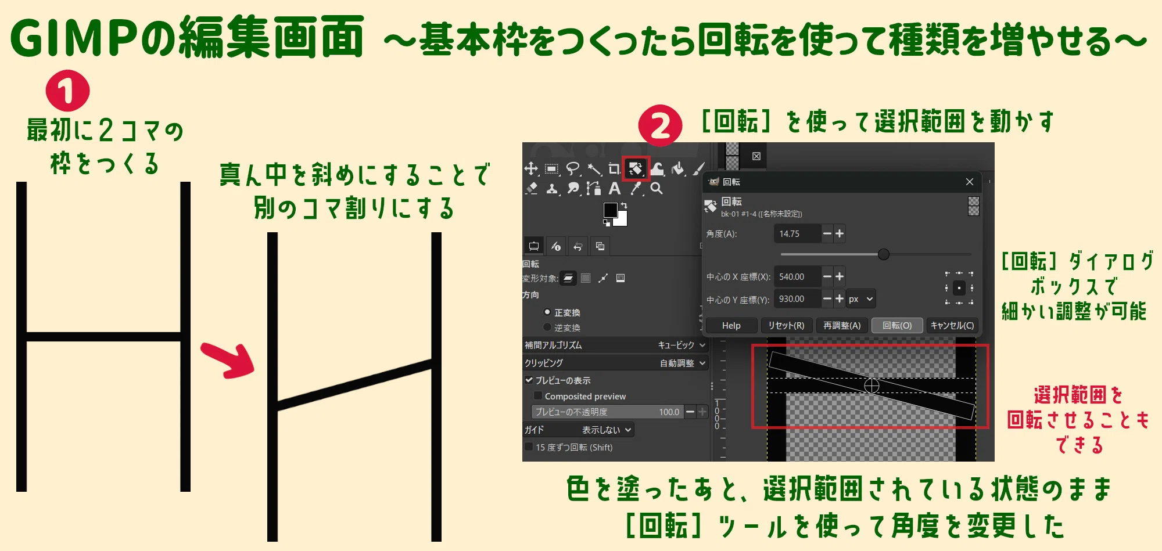Viewport: 1162px width, 551px height.
Task: Increase center Y with plus button
Action: click(840, 298)
